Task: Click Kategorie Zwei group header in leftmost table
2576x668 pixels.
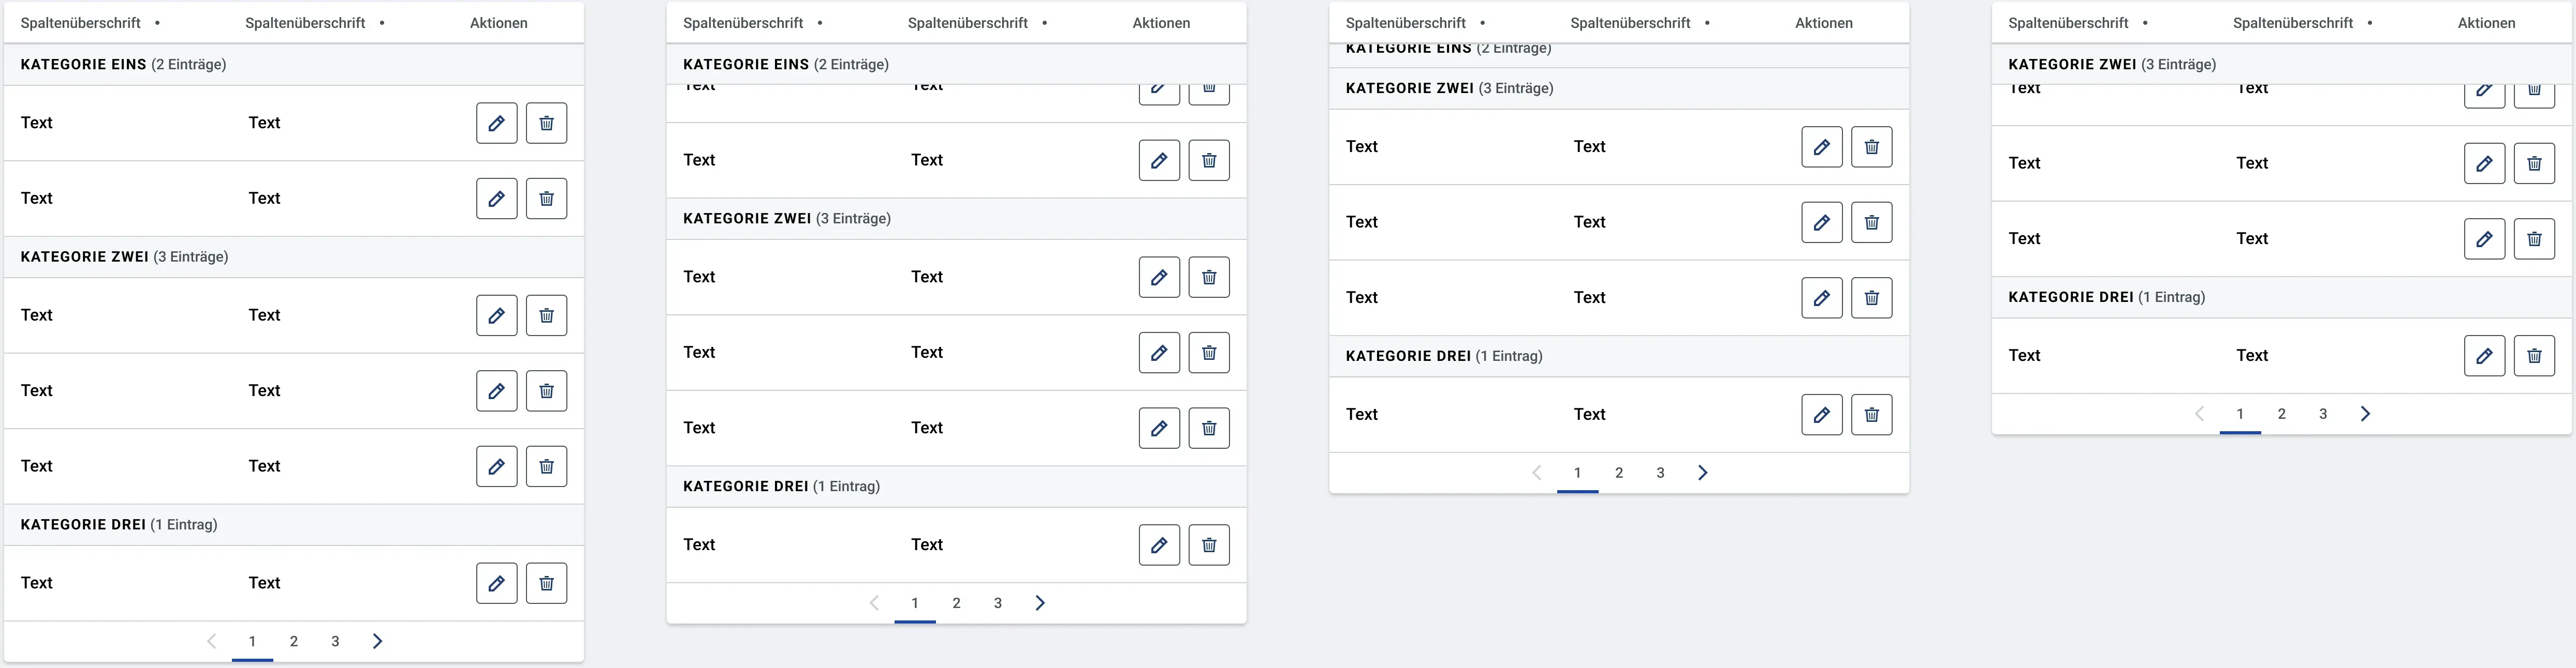Action: (x=294, y=256)
